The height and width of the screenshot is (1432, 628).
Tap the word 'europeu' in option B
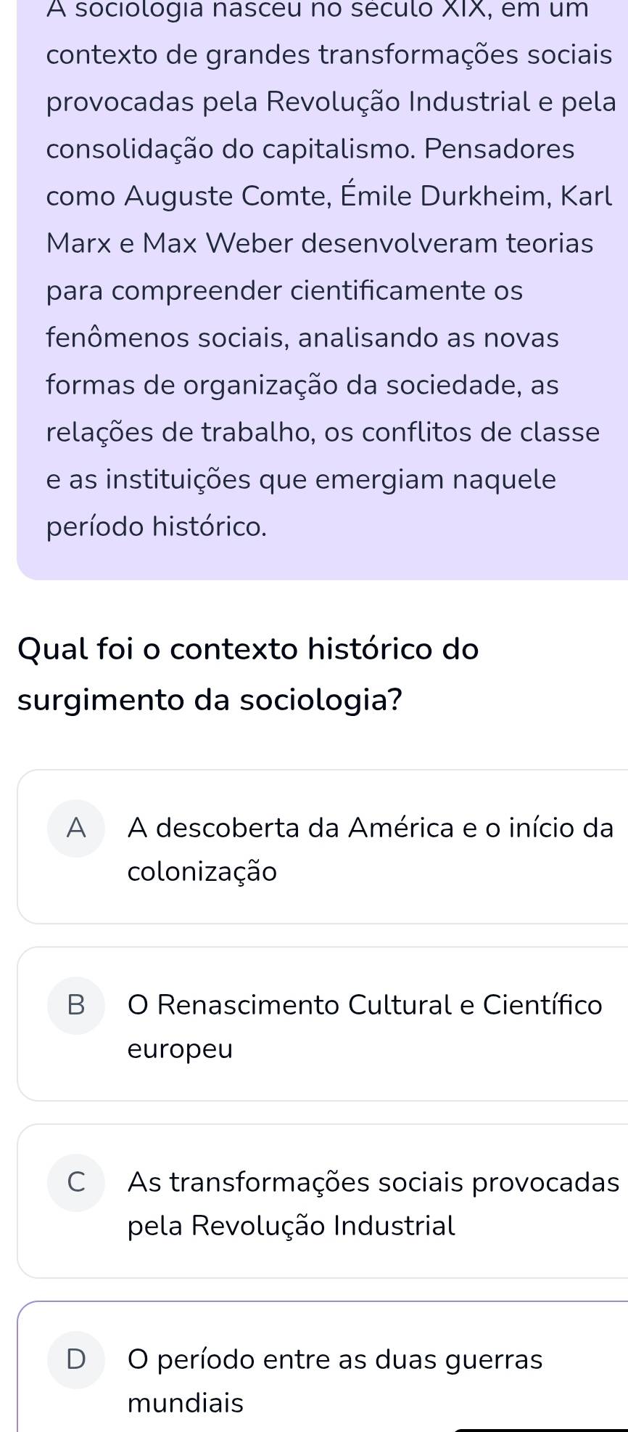pos(181,1049)
